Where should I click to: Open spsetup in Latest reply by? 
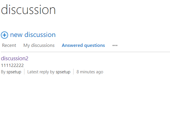[x=63, y=72]
